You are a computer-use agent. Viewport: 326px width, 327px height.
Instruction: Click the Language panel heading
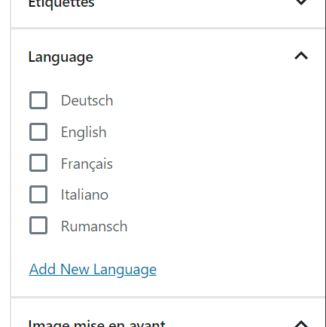61,57
